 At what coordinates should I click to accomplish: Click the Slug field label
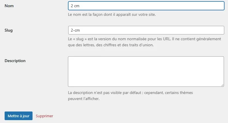click(9, 30)
